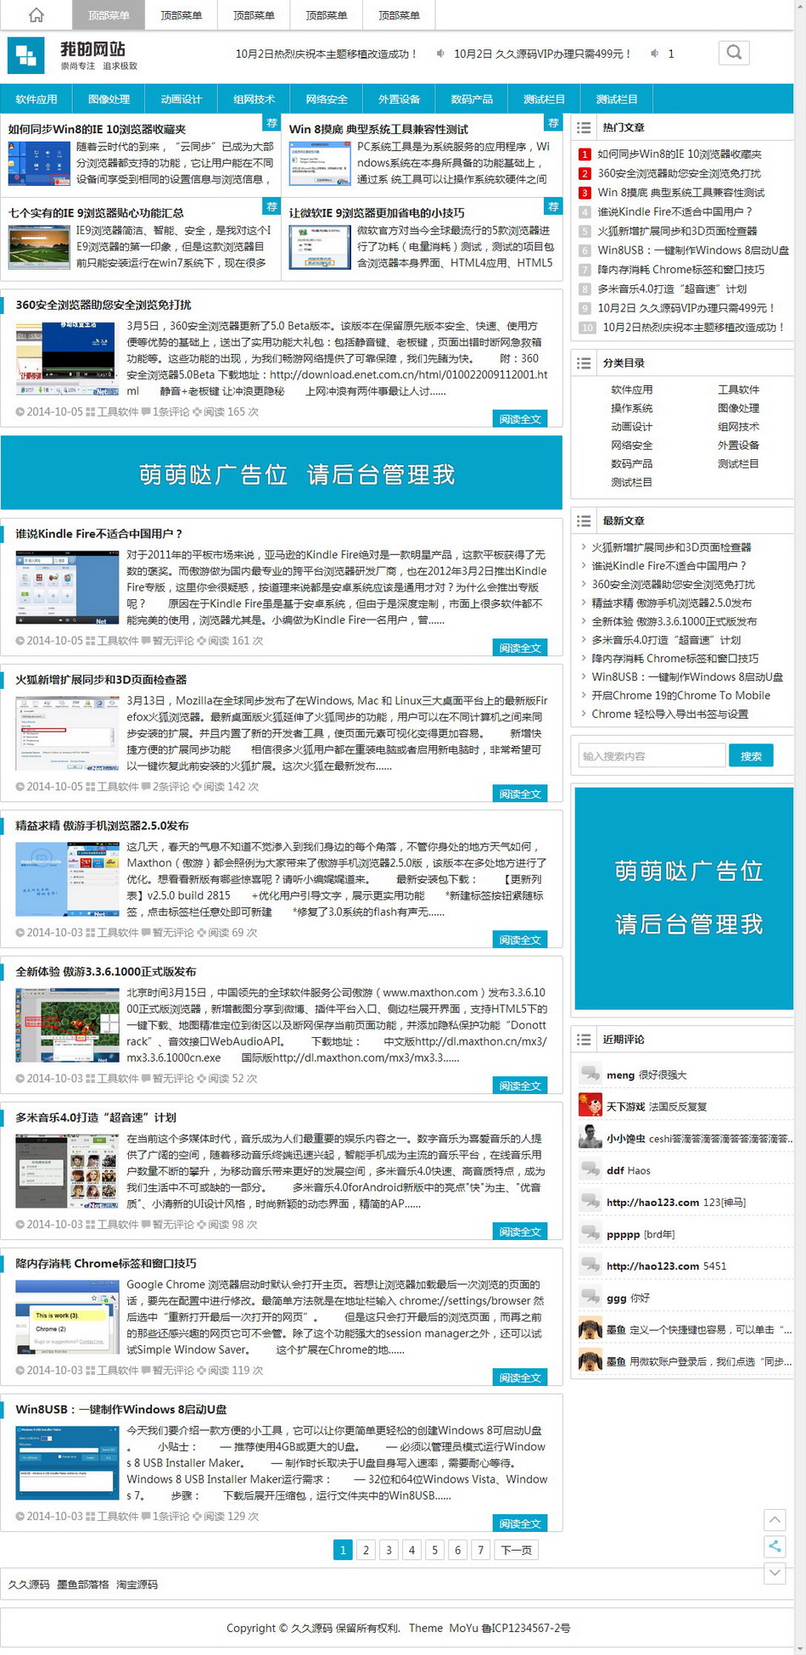Click 阅读全文 for 谁说Kindle Fire article
Image resolution: width=806 pixels, height=1655 pixels.
tap(520, 648)
